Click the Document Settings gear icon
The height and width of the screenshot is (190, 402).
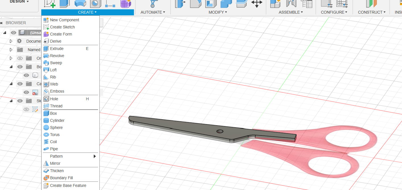coord(19,41)
